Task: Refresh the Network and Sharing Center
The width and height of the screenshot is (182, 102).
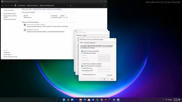Action: coord(71,6)
